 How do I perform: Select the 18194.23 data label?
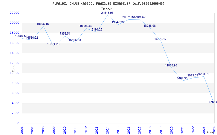pyautogui.click(x=96, y=30)
